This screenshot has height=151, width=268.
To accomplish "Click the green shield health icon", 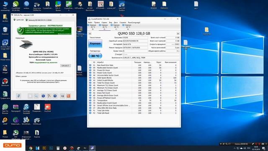I will point(20,31).
